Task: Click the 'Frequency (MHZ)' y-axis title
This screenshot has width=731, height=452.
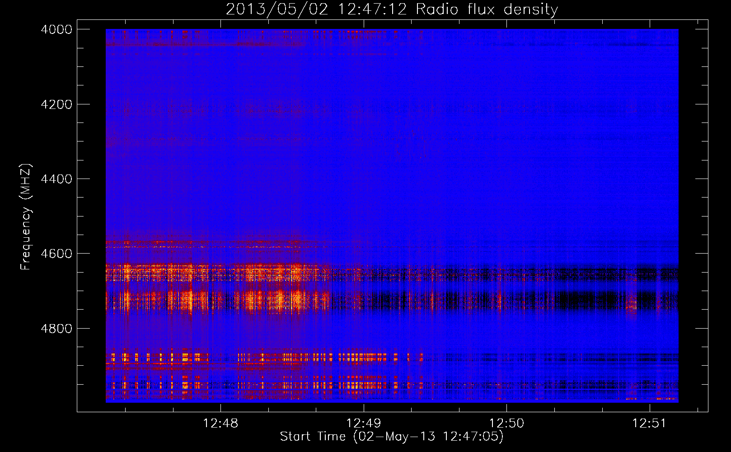Action: 26,217
